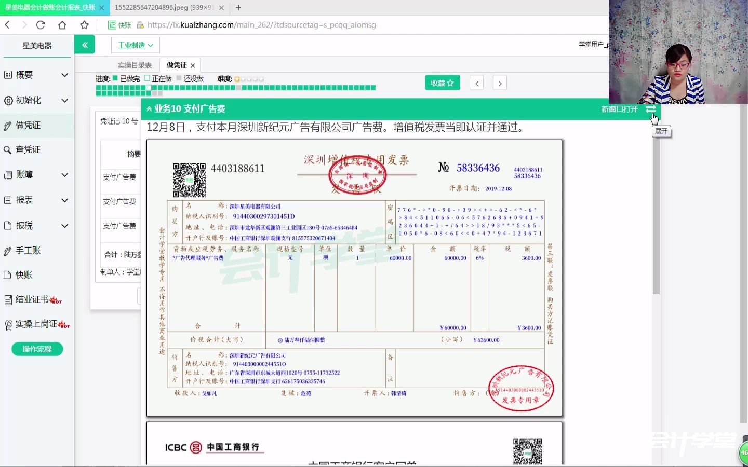Click the 快账 site badge
748x467 pixels.
pyautogui.click(x=119, y=25)
